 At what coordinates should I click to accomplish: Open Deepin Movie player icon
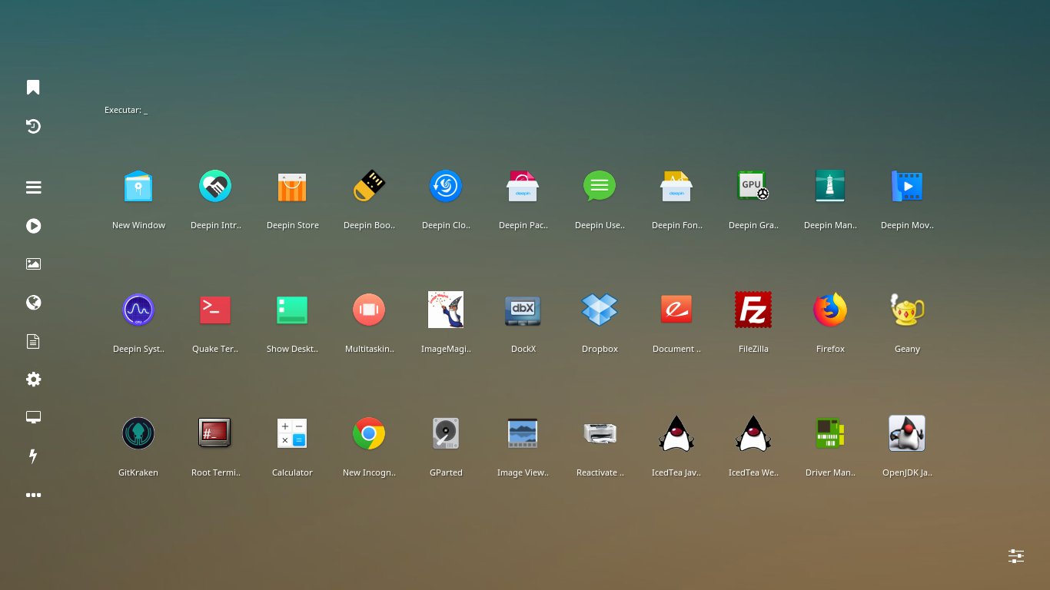(907, 187)
